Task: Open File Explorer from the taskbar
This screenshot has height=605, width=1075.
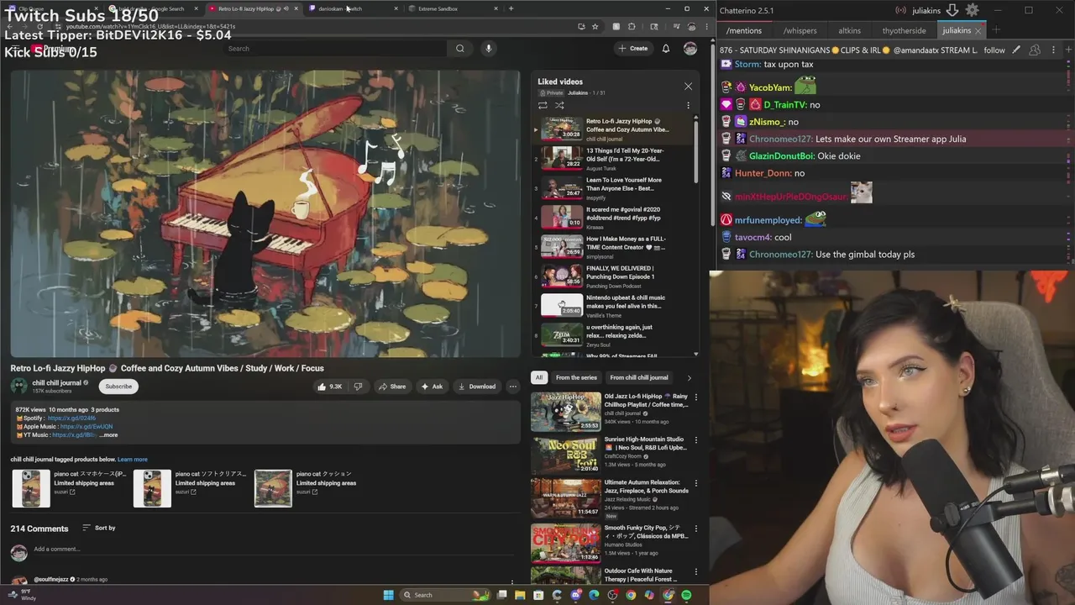Action: pos(520,595)
